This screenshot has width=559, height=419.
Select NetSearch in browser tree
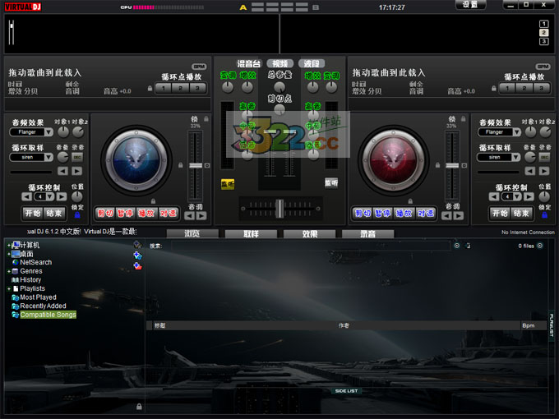tap(35, 262)
